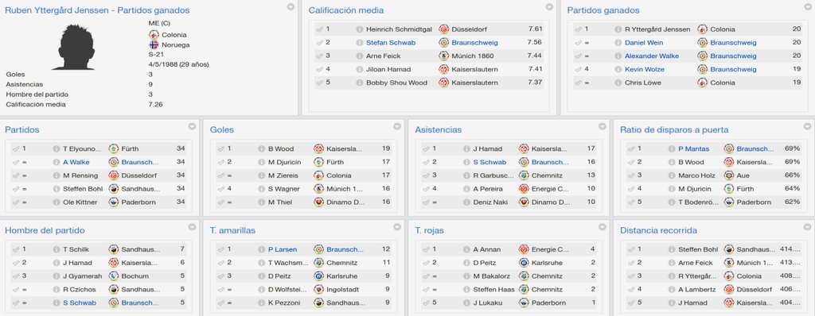Open the Daniel Wein player link
The height and width of the screenshot is (316, 815).
(x=644, y=43)
